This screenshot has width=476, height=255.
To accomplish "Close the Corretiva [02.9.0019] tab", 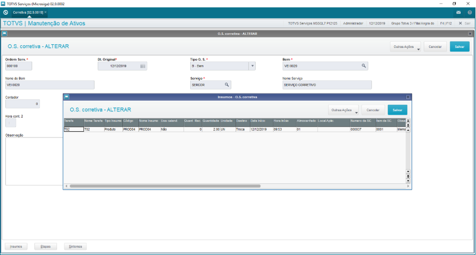I will 45,13.
